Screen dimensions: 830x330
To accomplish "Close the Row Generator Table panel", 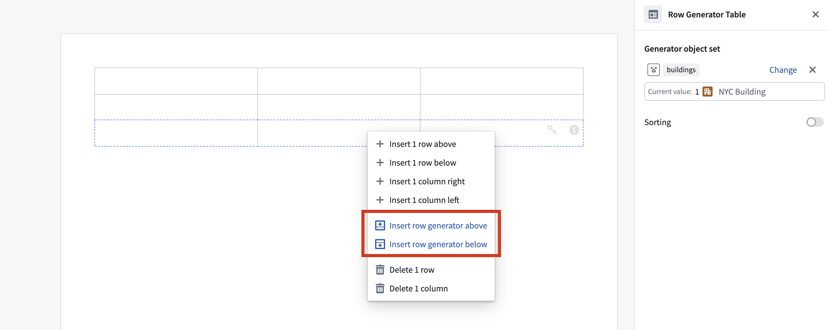I will click(x=815, y=15).
